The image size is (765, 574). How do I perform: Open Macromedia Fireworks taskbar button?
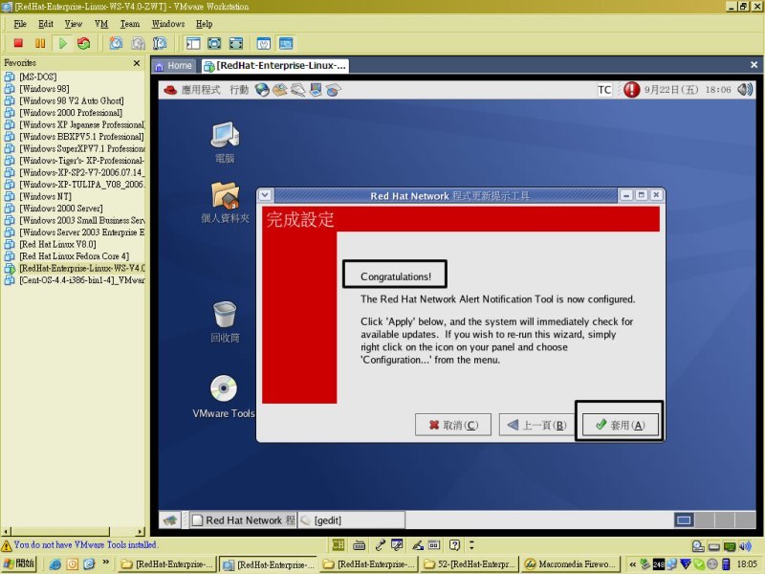(x=571, y=564)
